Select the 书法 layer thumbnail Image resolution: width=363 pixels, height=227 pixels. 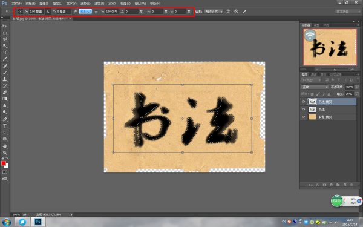pos(312,110)
